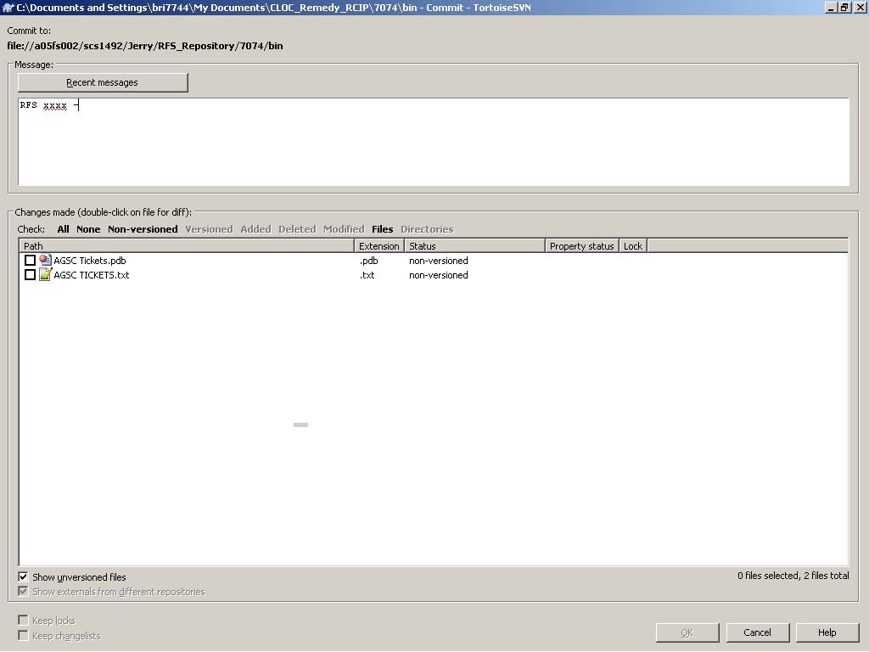Click the Added check filter
This screenshot has height=652, width=869.
click(x=255, y=229)
